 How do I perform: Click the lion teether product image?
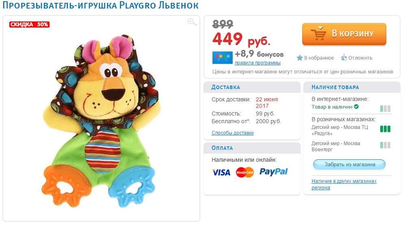click(x=101, y=121)
